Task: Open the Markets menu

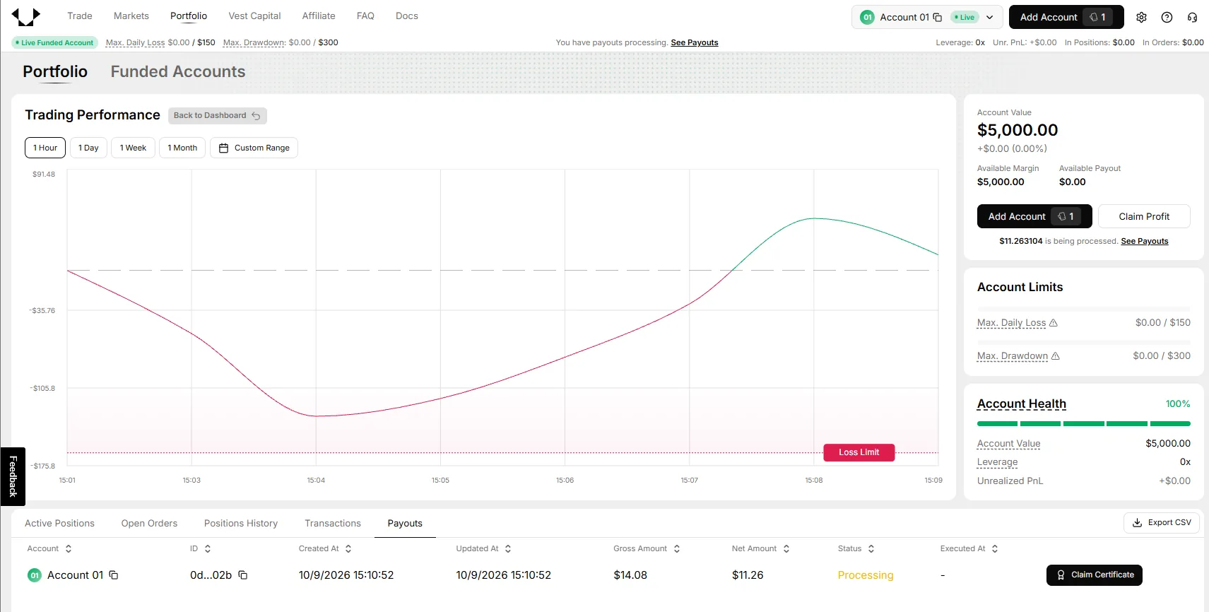Action: (131, 16)
